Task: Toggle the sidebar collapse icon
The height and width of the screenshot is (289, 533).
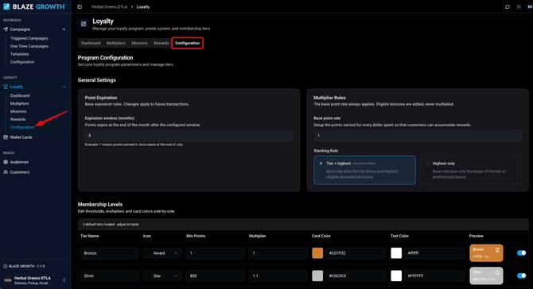Action: (x=80, y=7)
